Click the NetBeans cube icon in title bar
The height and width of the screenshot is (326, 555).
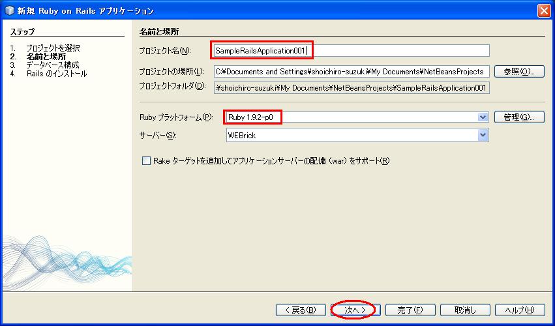[x=8, y=10]
